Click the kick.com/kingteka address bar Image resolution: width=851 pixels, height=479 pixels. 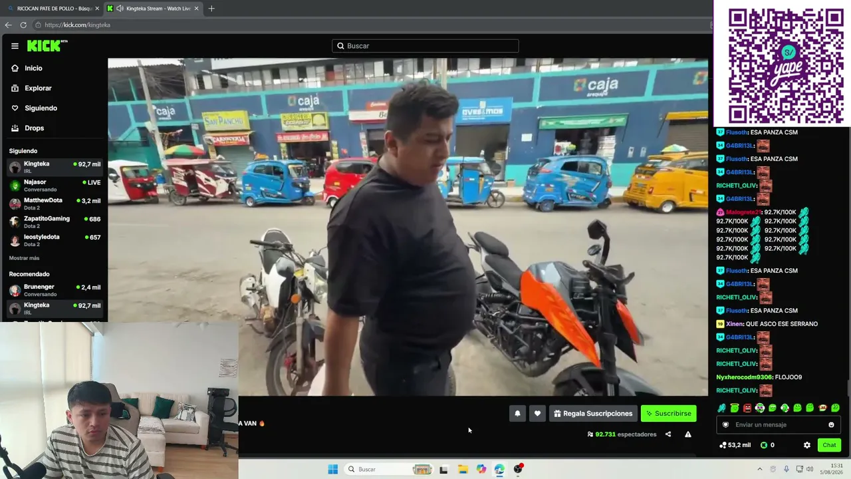pos(372,25)
